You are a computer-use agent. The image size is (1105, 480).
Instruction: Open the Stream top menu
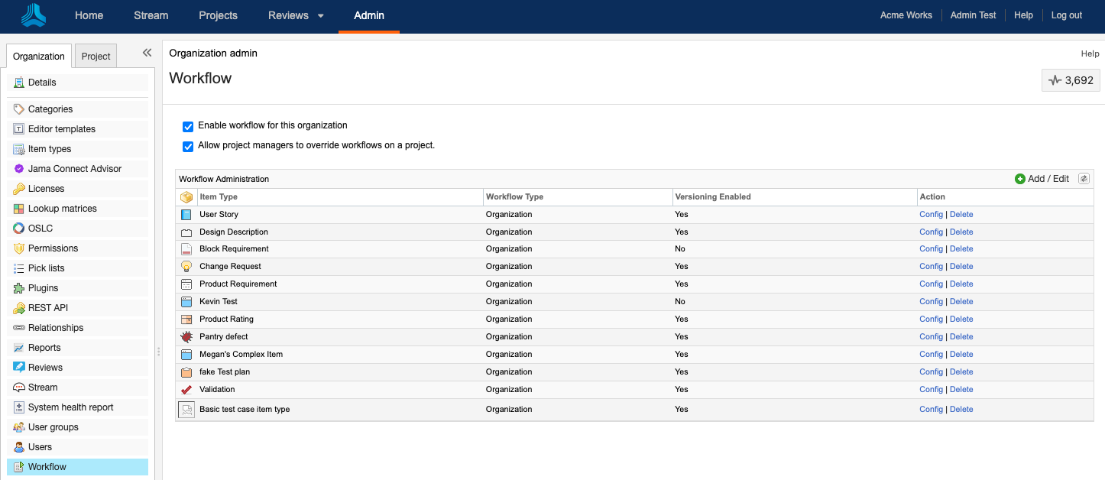[x=151, y=15]
